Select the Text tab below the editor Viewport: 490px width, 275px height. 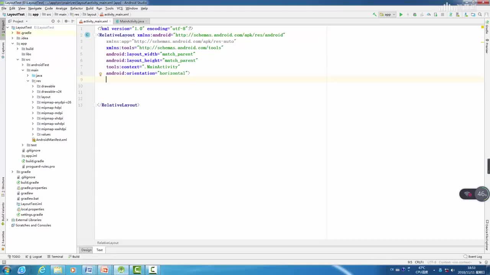(100, 250)
